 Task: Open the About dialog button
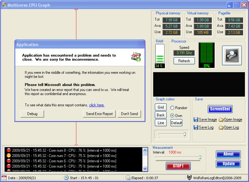[x=228, y=154]
